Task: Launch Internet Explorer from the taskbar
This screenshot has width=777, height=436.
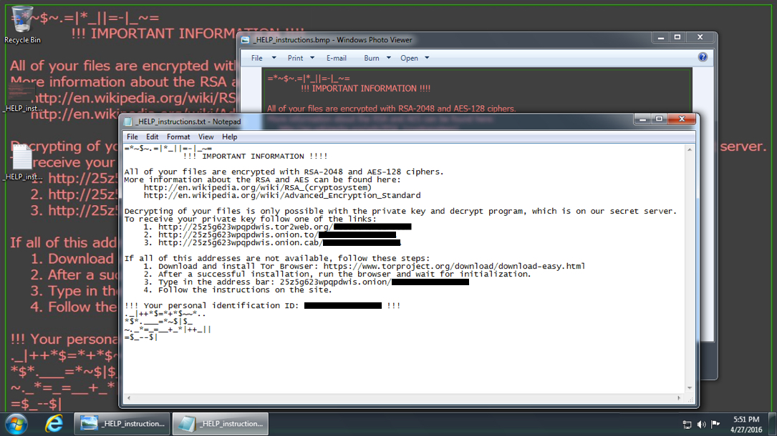Action: pyautogui.click(x=53, y=424)
